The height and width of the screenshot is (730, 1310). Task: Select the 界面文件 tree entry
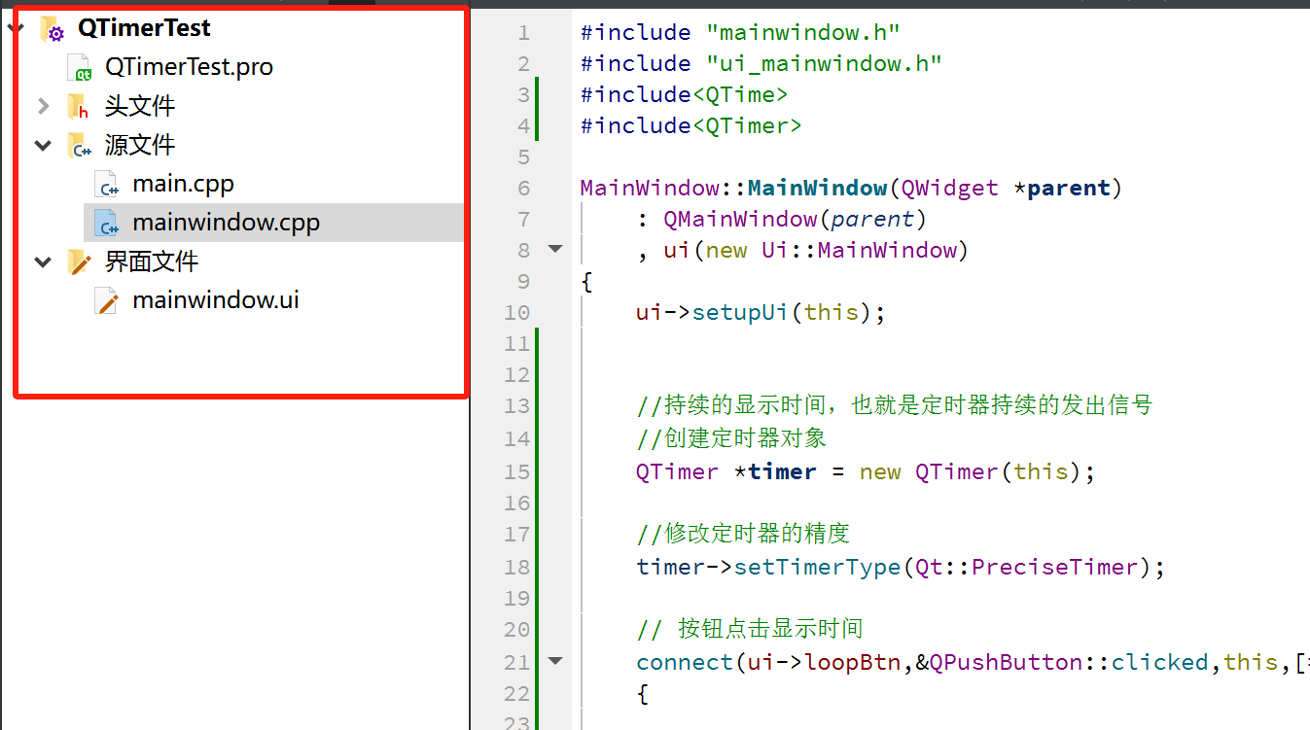tap(152, 261)
